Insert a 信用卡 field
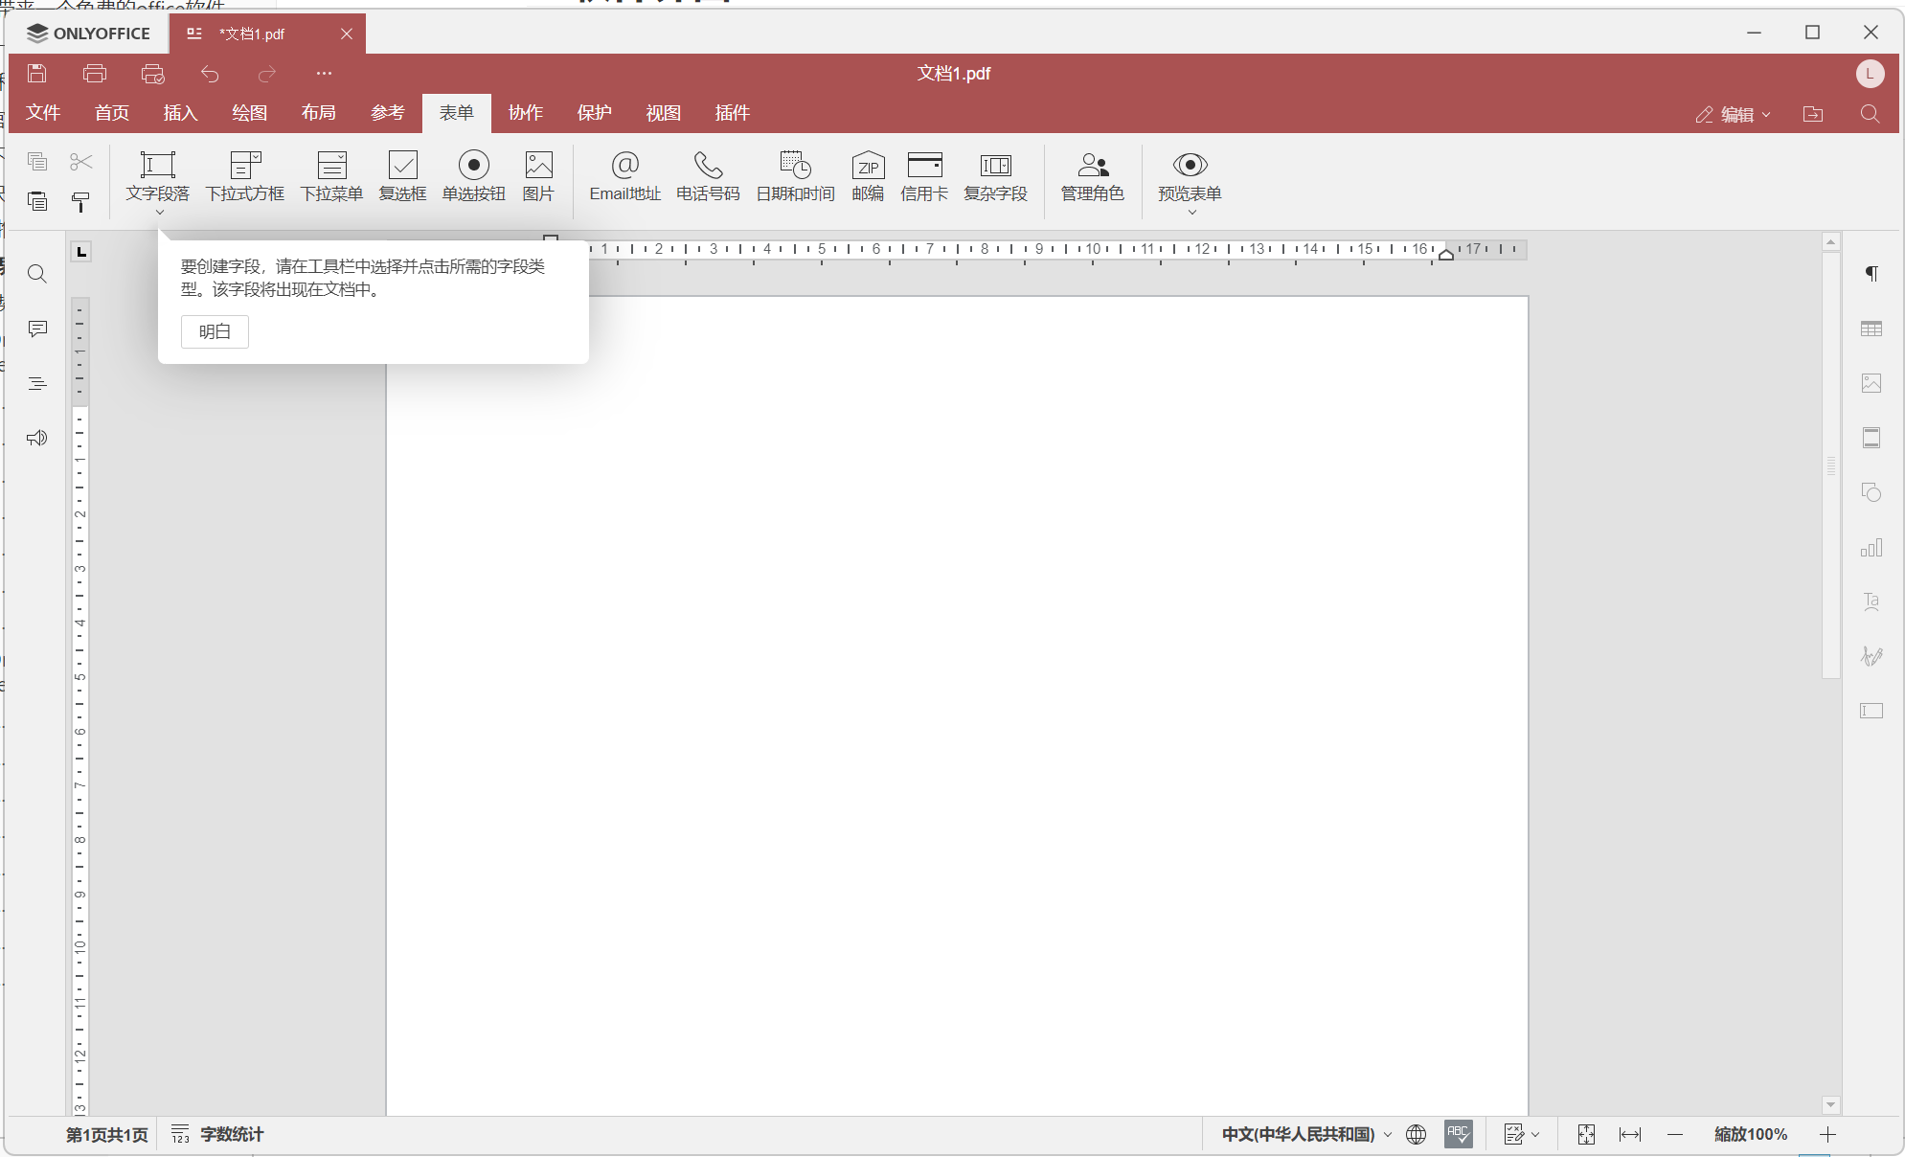Image resolution: width=1905 pixels, height=1157 pixels. coord(923,177)
